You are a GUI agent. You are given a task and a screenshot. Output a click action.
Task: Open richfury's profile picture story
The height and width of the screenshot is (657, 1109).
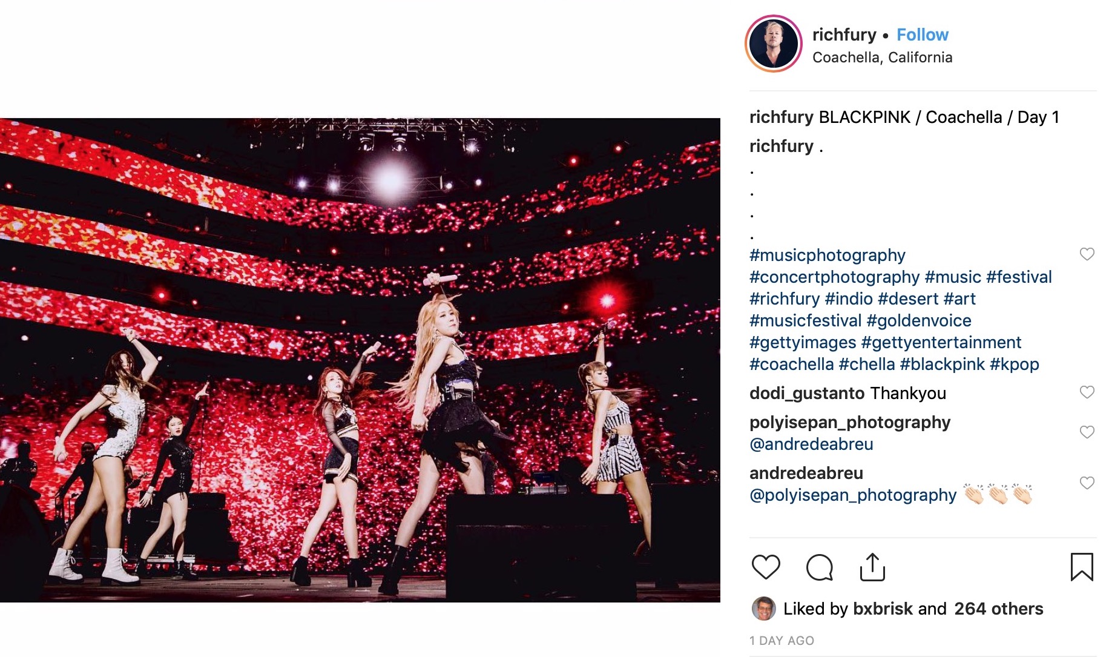tap(773, 44)
